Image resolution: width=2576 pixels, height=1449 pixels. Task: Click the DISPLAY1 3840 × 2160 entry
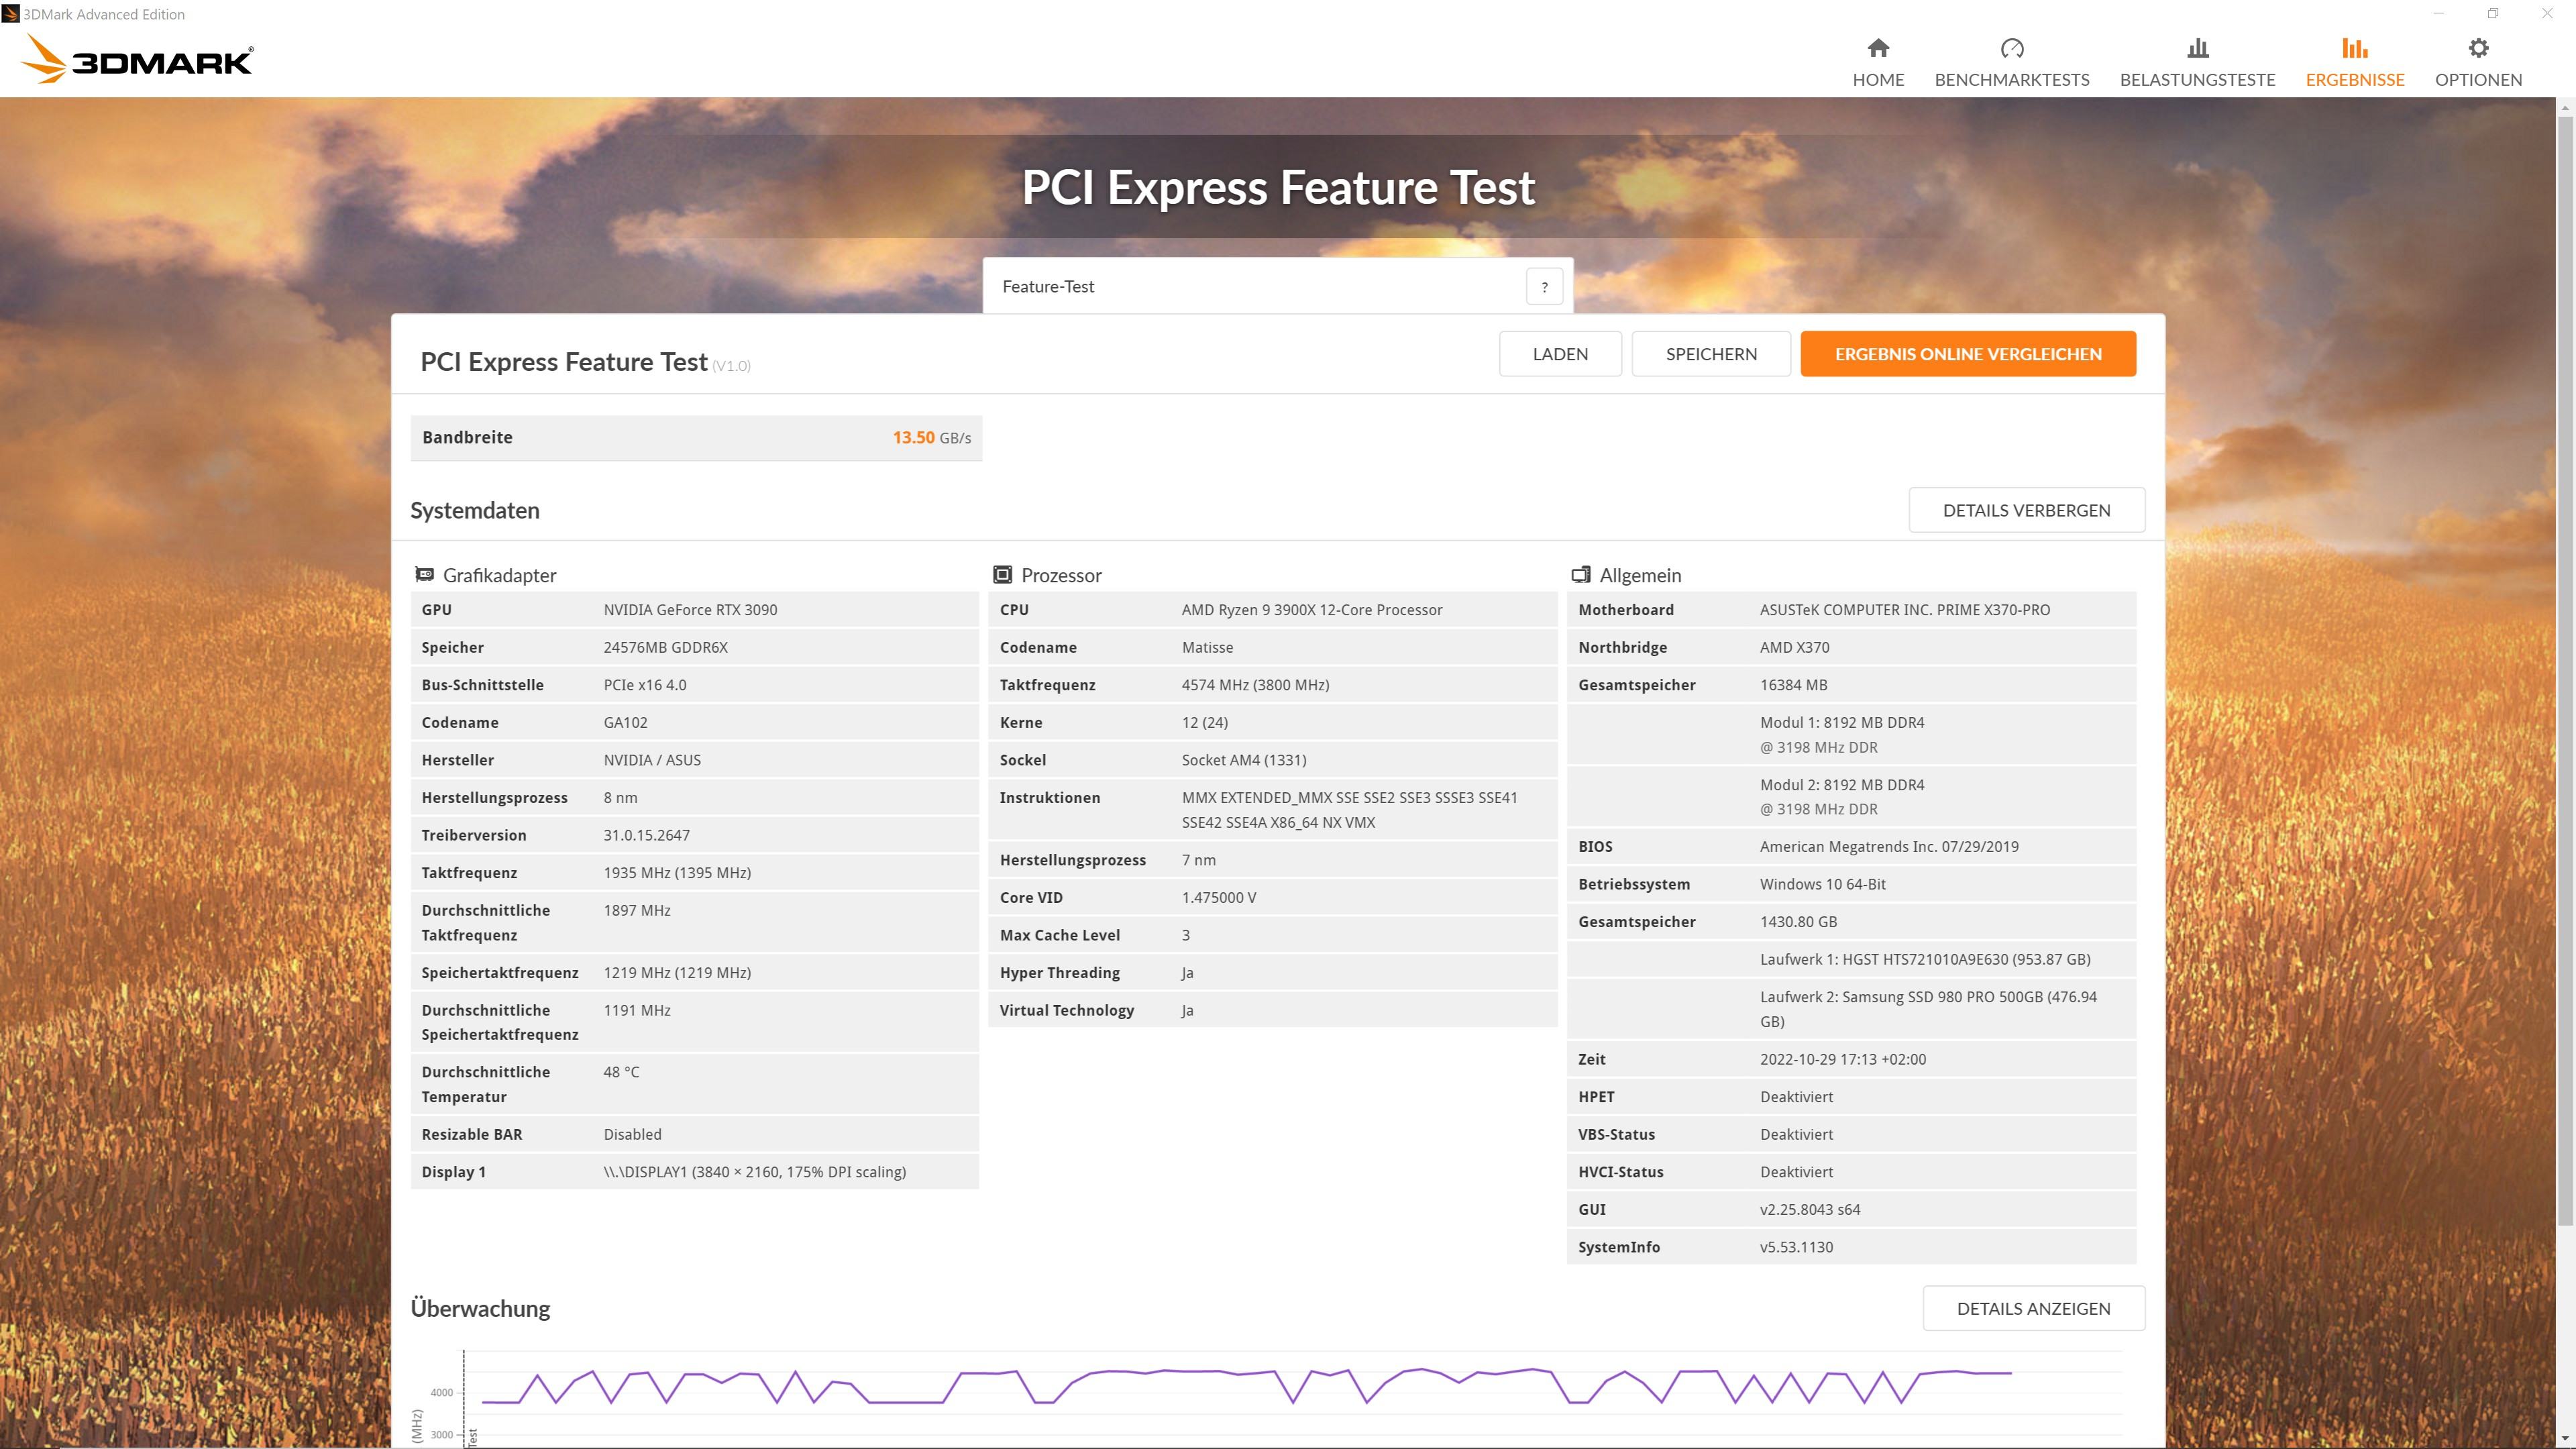(754, 1172)
